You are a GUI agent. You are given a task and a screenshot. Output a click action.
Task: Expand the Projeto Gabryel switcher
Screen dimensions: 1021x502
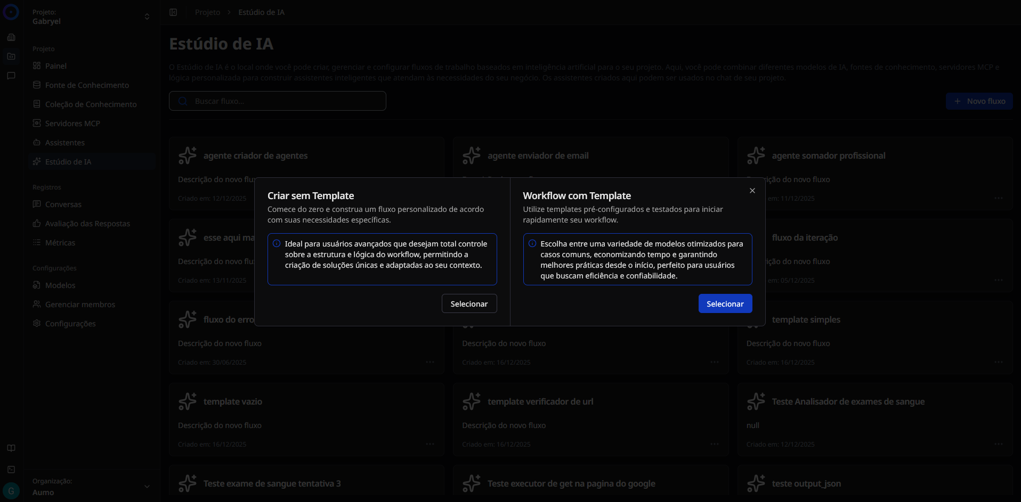[147, 17]
